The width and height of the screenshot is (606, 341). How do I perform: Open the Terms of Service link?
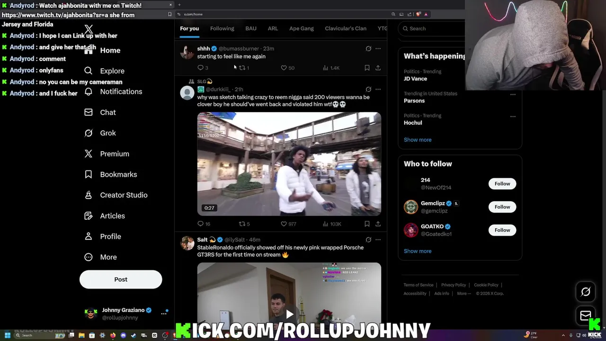(x=419, y=285)
